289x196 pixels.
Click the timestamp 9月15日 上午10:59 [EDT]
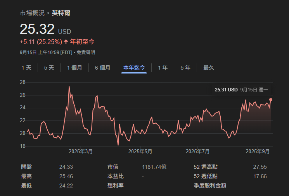[46, 52]
